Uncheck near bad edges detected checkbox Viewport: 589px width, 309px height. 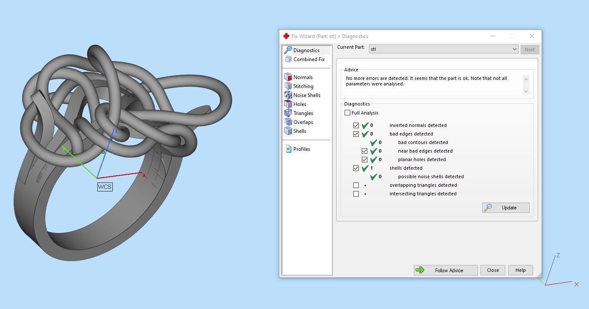pyautogui.click(x=365, y=151)
